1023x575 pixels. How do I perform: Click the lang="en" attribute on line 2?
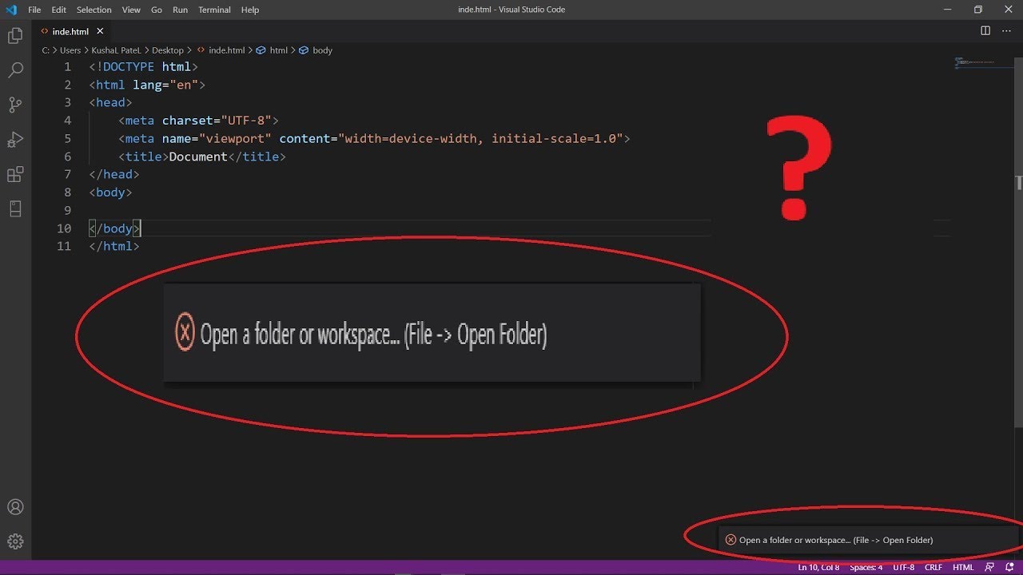coord(165,85)
